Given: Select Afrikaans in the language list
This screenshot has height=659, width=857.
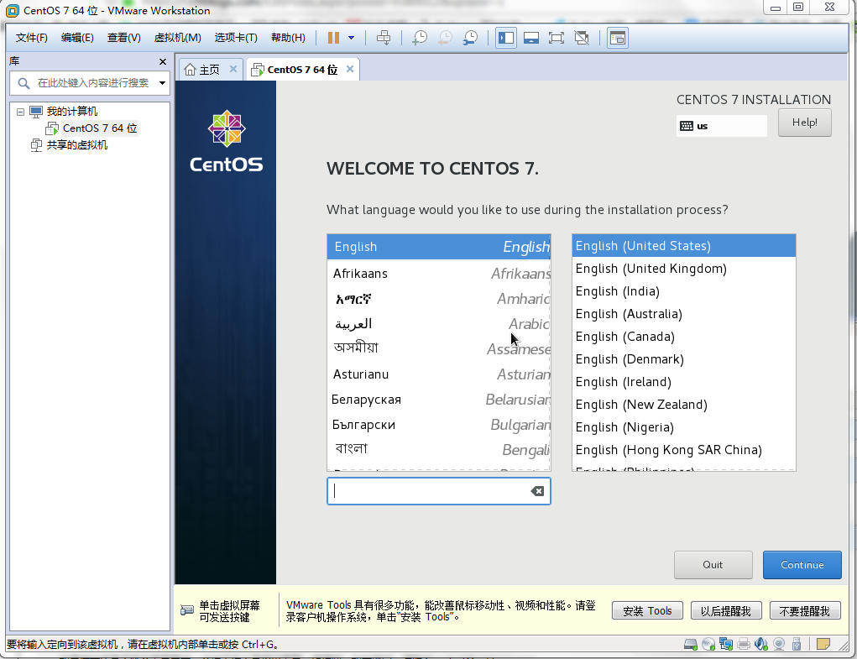Looking at the screenshot, I should (439, 273).
